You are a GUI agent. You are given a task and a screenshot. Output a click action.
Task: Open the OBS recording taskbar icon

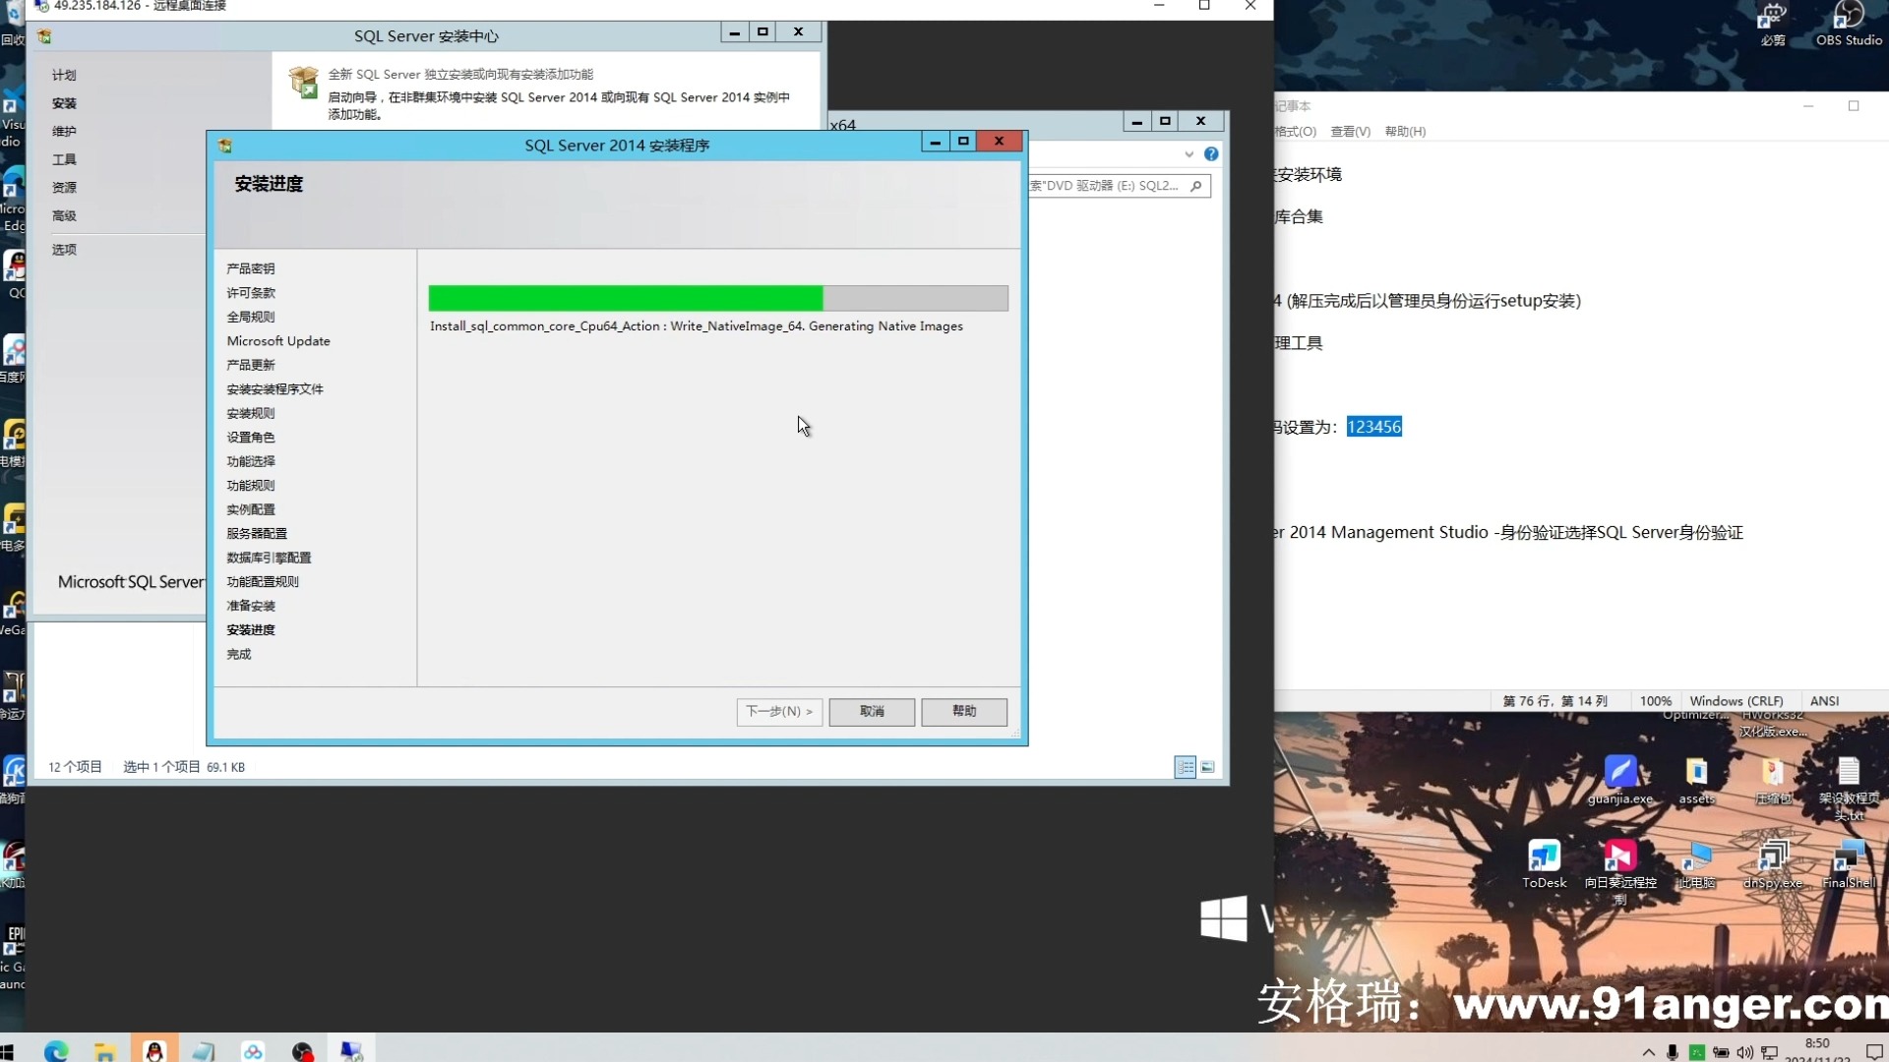[302, 1051]
